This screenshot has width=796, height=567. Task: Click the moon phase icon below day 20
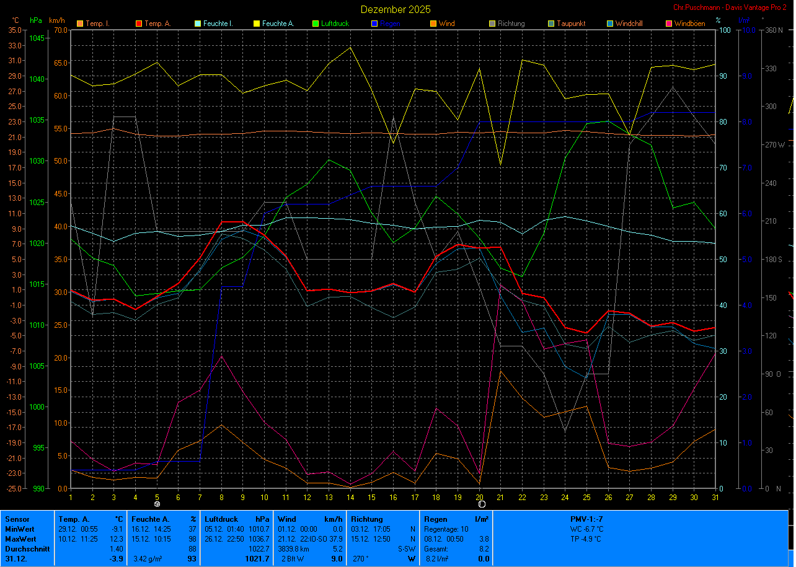pos(481,497)
